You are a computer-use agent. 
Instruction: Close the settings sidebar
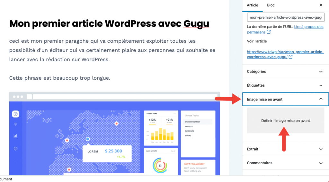[x=321, y=5]
